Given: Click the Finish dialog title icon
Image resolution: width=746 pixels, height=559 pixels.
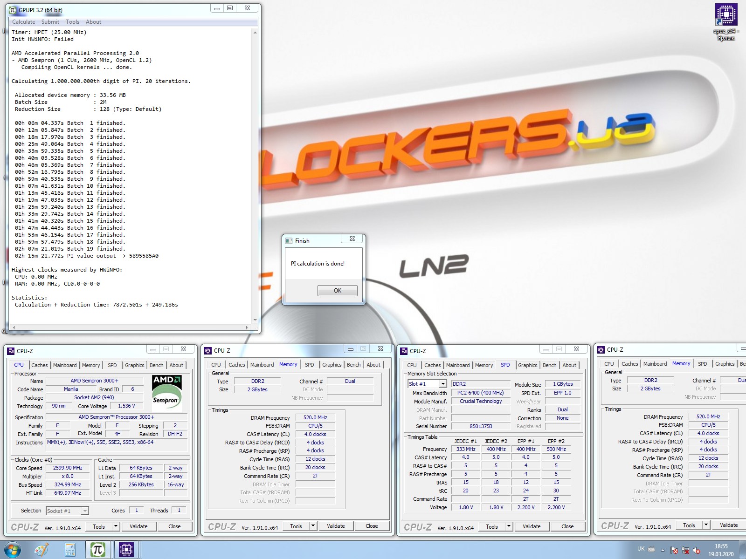Looking at the screenshot, I should pos(289,241).
